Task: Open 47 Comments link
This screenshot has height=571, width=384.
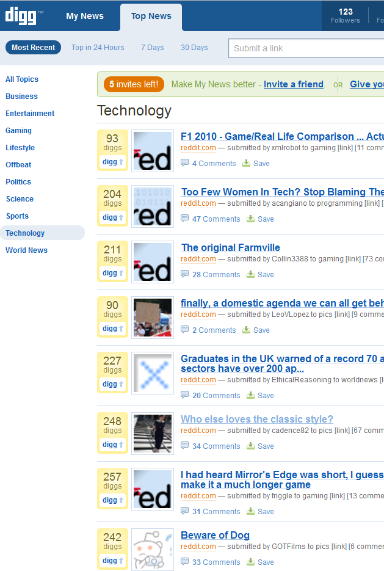Action: coord(216,219)
